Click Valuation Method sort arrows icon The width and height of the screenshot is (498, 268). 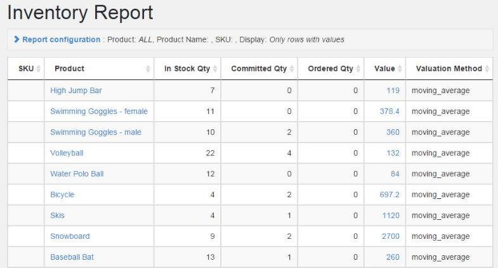click(x=487, y=68)
